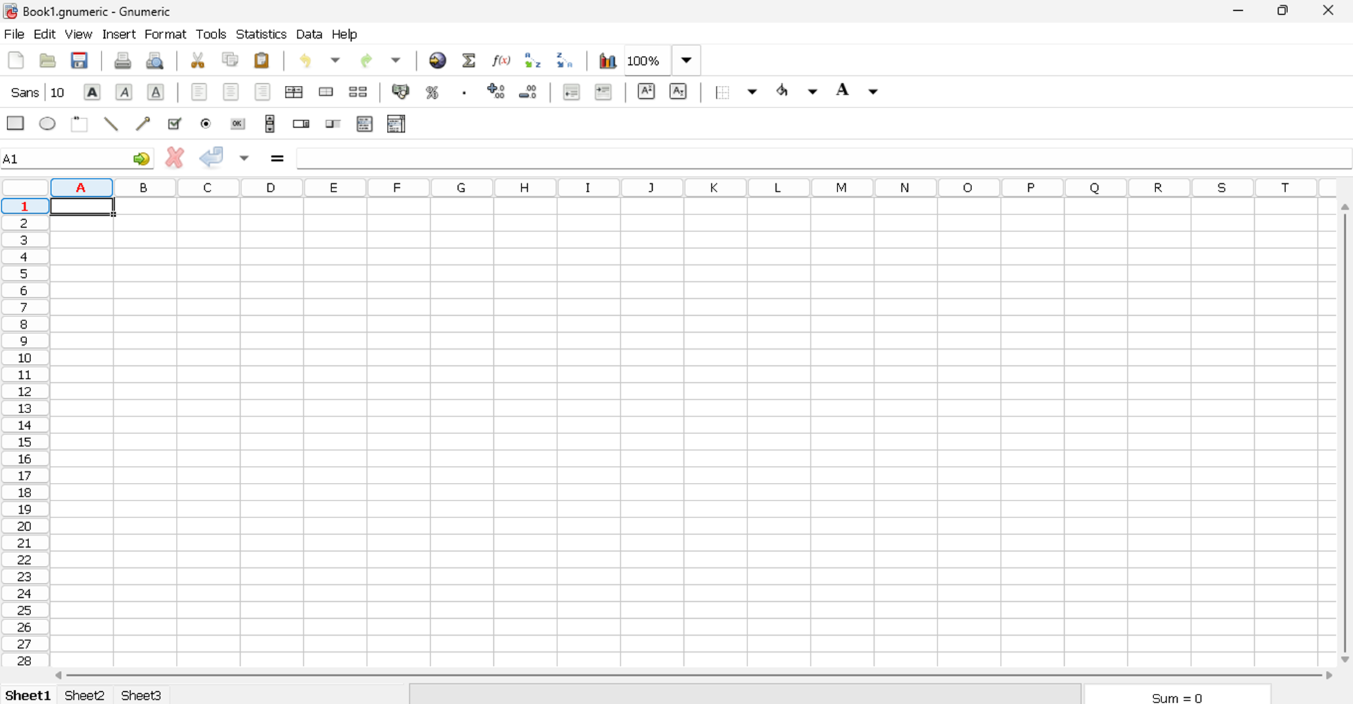Apply percentage number format
This screenshot has height=704, width=1353.
point(432,92)
